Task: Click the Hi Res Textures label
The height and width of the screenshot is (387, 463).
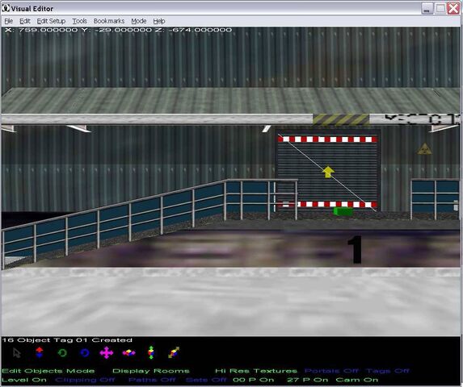Action: (x=256, y=371)
